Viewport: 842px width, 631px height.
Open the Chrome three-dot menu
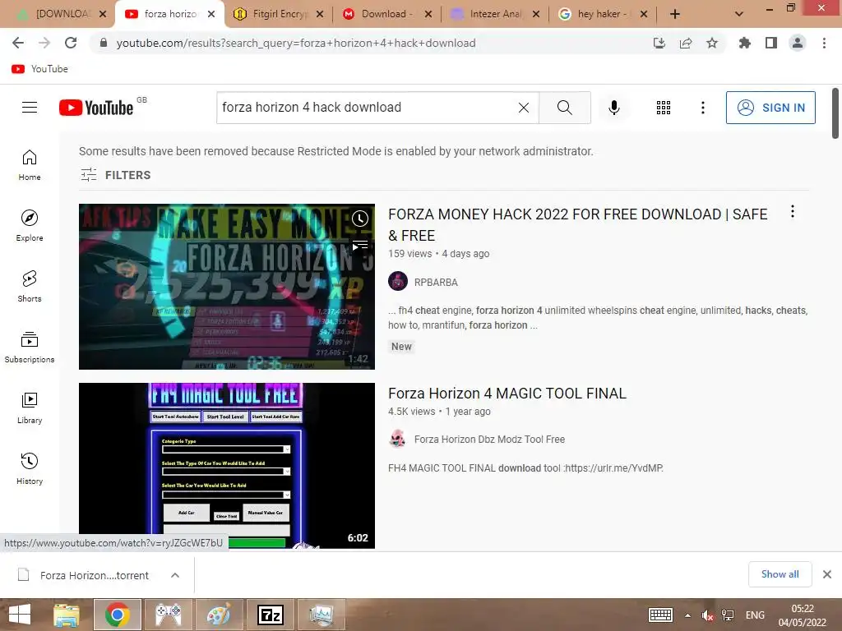824,43
